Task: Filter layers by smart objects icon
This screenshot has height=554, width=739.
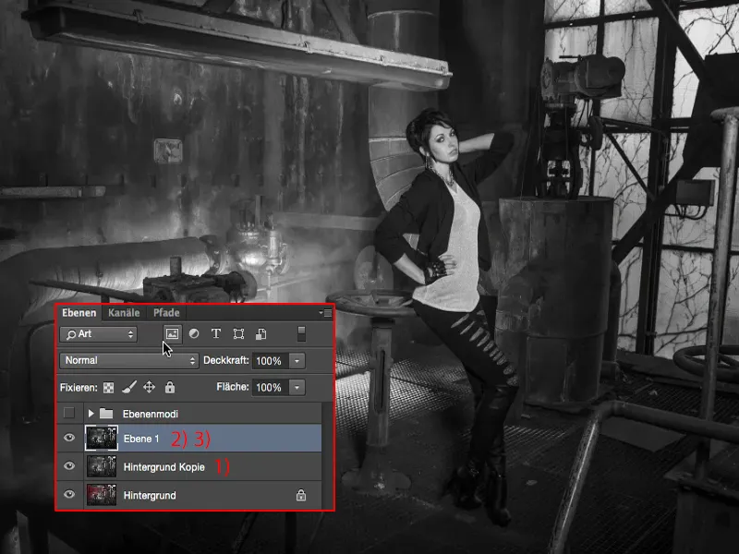Action: [x=260, y=334]
